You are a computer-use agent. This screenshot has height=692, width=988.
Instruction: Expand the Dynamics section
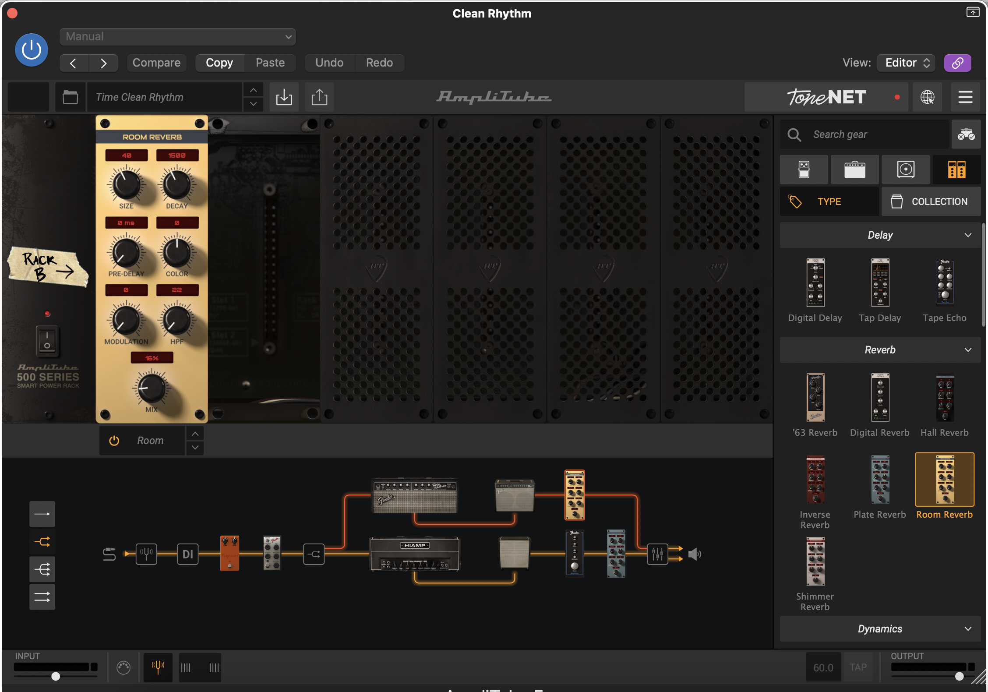(x=880, y=629)
